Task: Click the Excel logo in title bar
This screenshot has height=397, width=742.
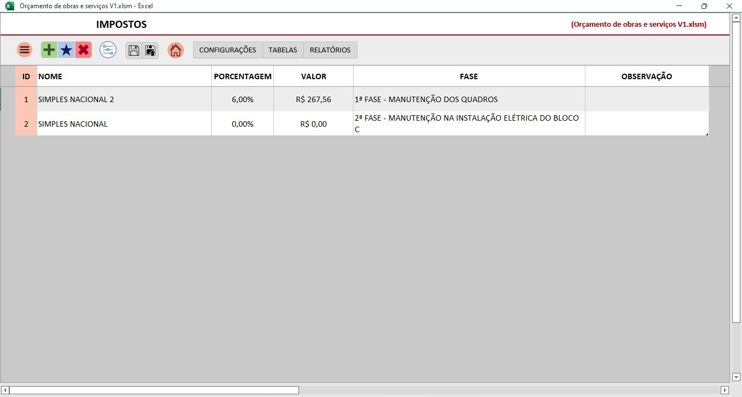Action: [x=9, y=6]
